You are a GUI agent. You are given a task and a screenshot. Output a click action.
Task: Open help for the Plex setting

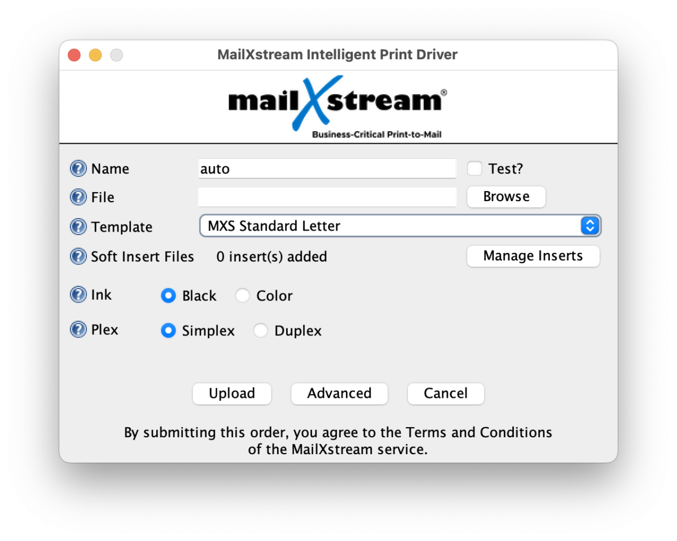point(78,330)
